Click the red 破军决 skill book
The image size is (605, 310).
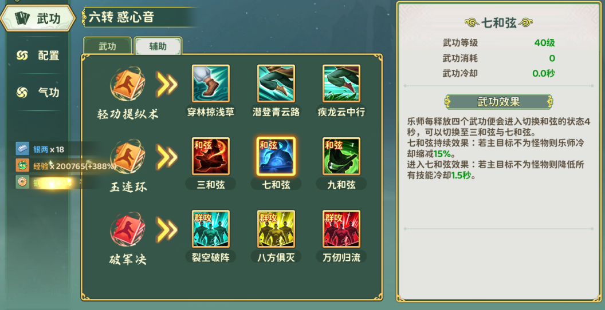[128, 229]
